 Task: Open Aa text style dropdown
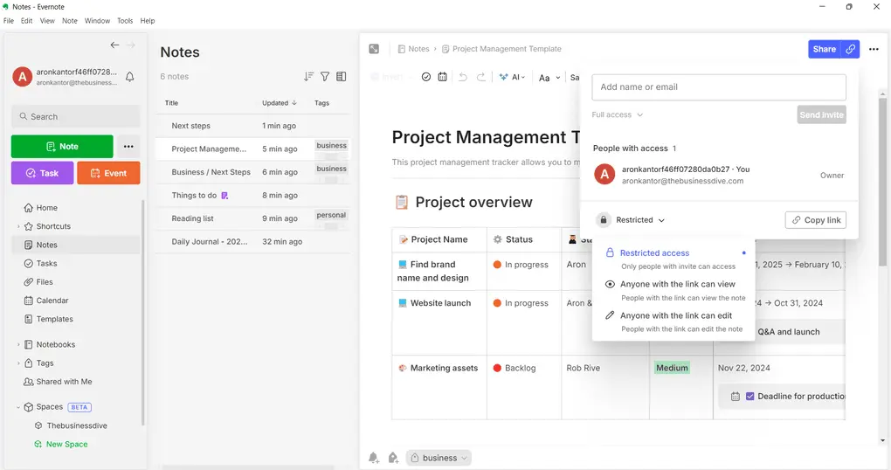(x=549, y=77)
